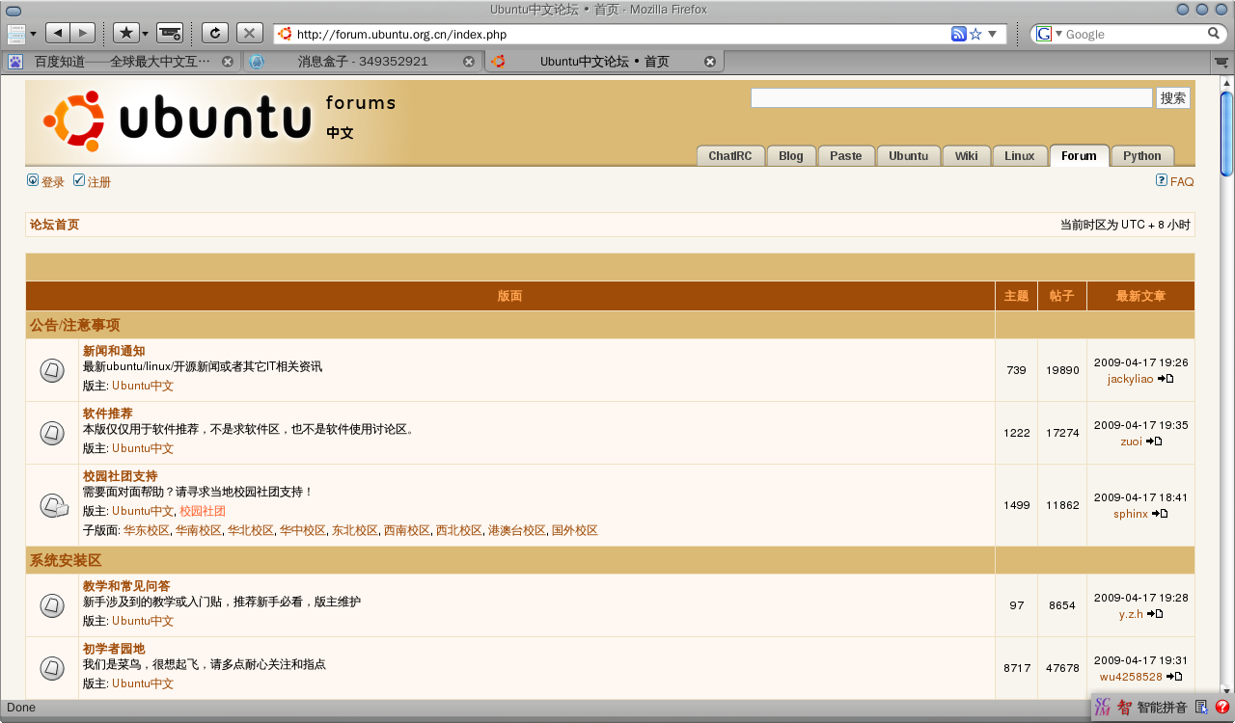Stop loading with the X button
Viewport: 1235px width, 723px height.
tap(249, 34)
